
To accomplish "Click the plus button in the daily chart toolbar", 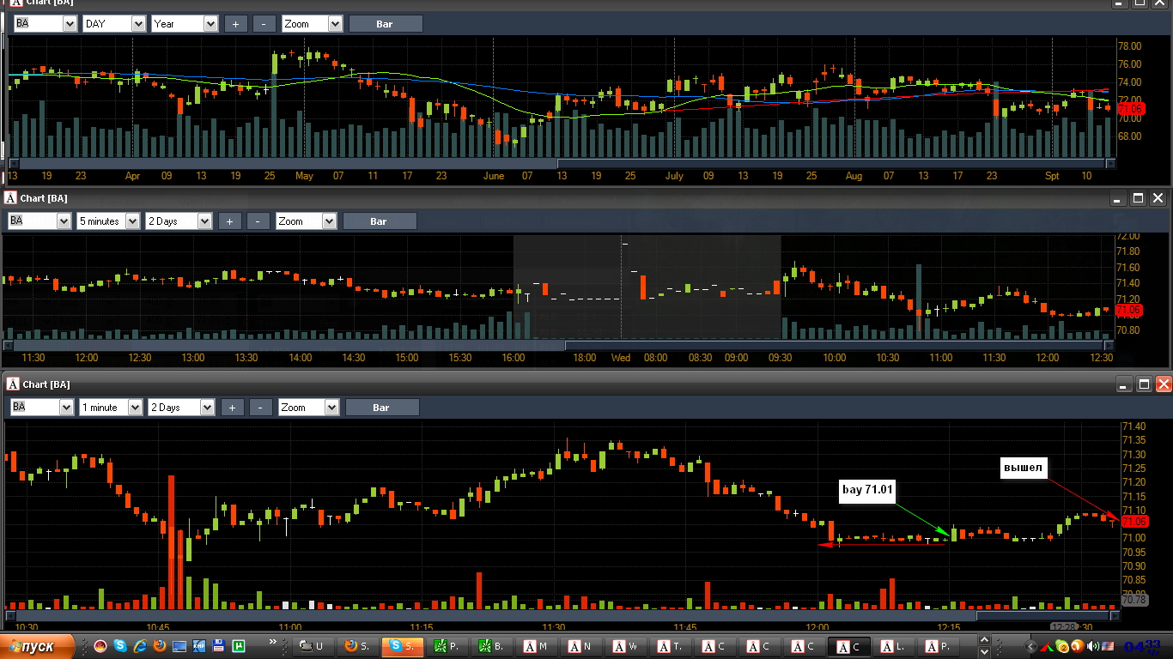I will coord(235,24).
